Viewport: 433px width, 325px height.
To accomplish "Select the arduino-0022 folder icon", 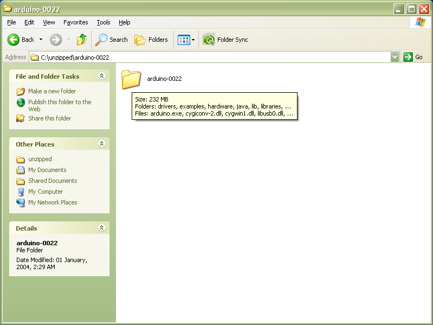I will click(x=131, y=79).
